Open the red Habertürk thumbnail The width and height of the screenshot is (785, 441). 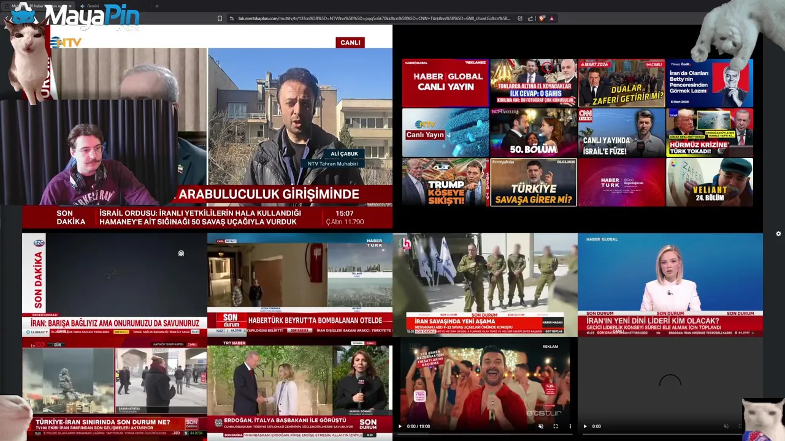click(x=621, y=182)
